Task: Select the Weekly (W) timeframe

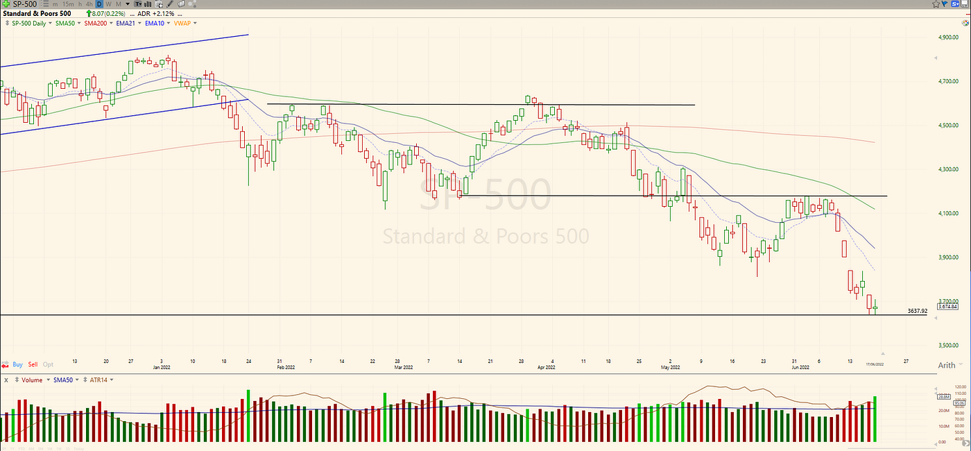Action: (109, 4)
